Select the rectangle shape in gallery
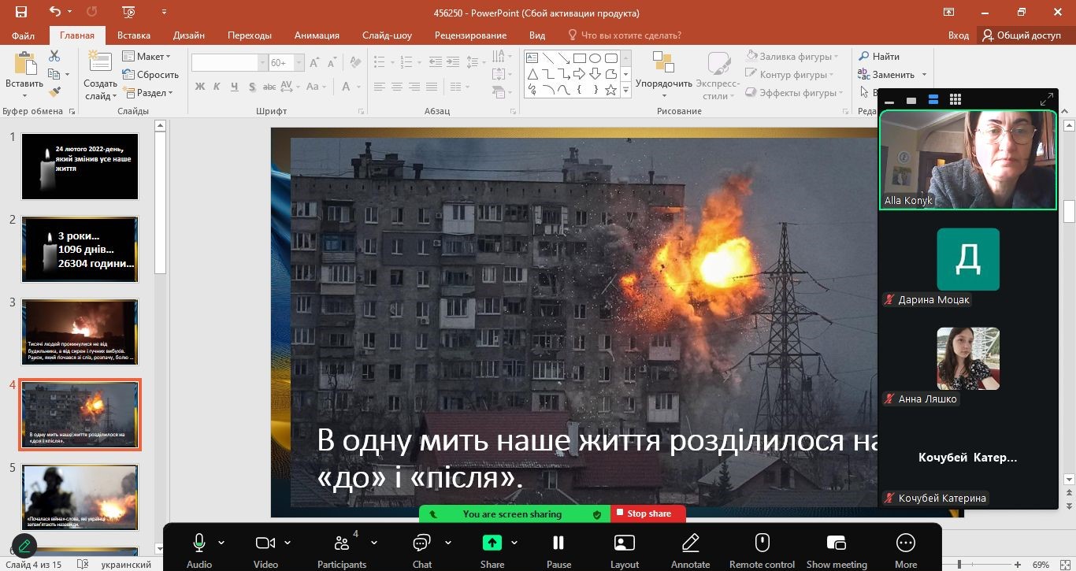1076x571 pixels. [x=579, y=58]
